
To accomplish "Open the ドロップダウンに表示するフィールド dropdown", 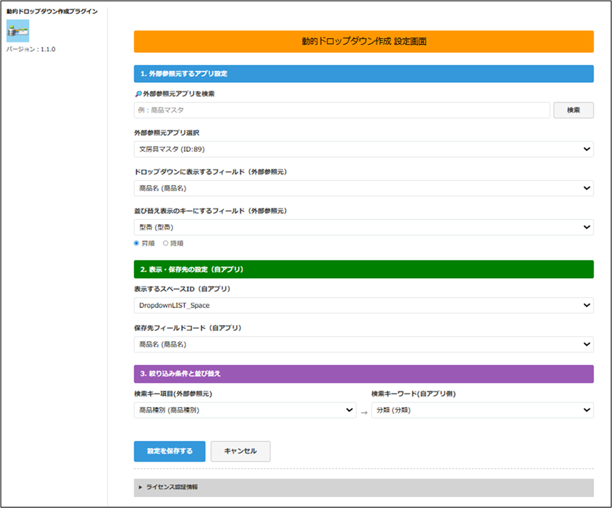I will pos(363,188).
